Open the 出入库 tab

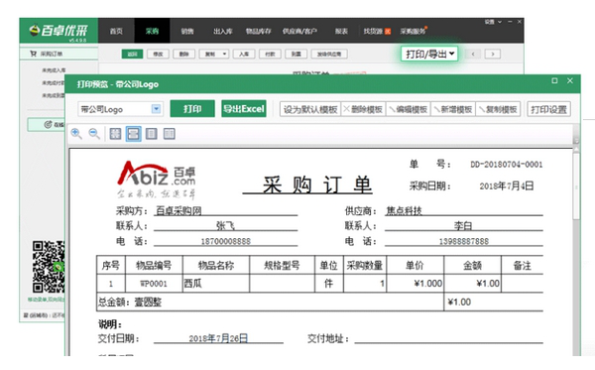[x=223, y=31]
